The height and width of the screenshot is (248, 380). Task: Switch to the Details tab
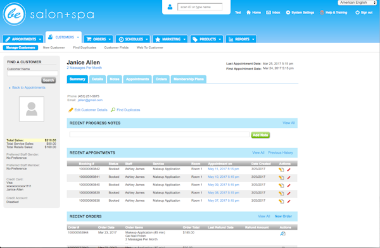click(98, 79)
